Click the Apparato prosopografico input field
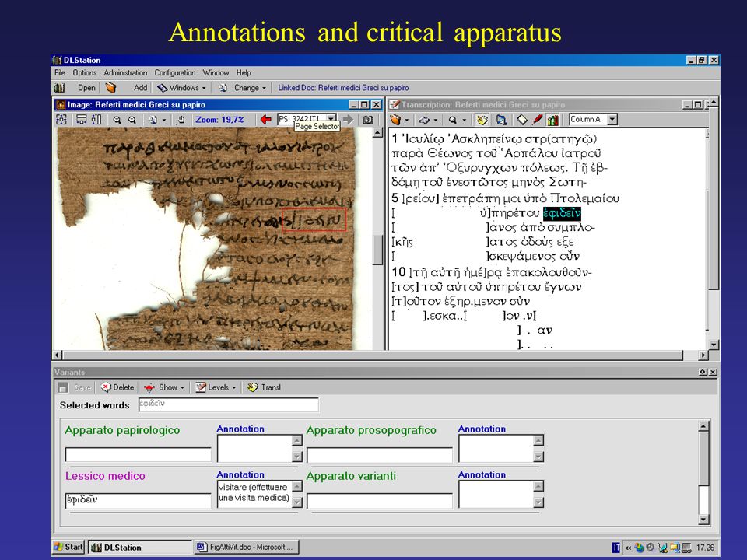Image resolution: width=747 pixels, height=560 pixels. pyautogui.click(x=380, y=455)
